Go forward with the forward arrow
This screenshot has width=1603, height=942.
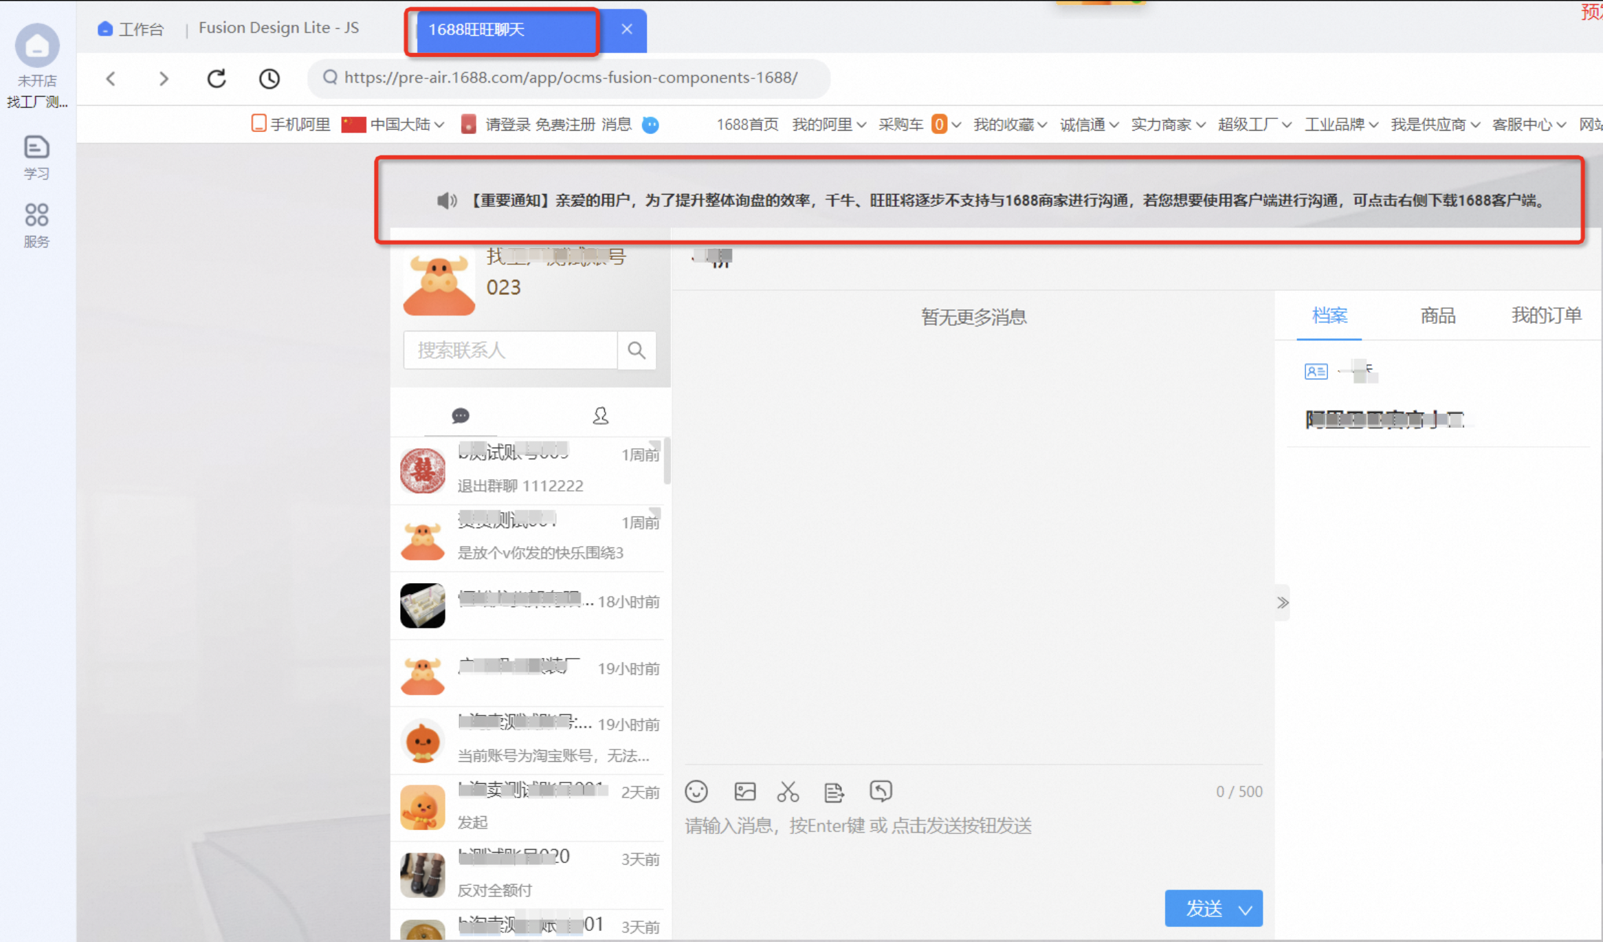(164, 78)
